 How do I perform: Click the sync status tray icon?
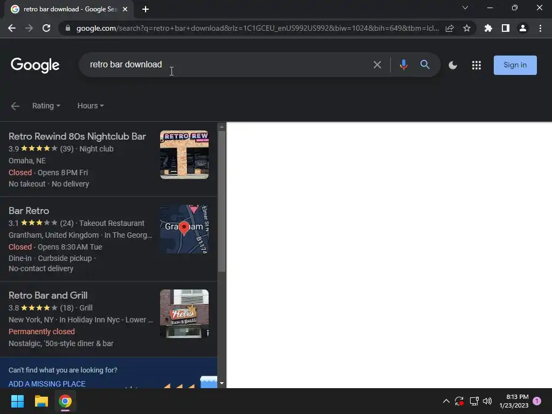coord(459,401)
